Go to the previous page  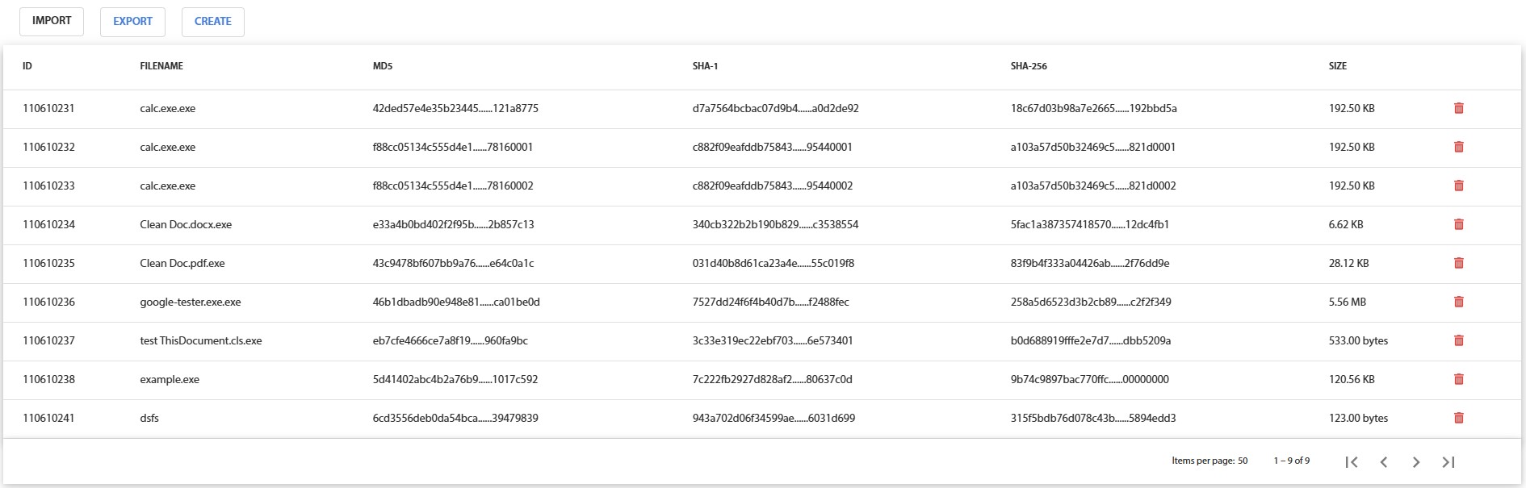click(x=1383, y=461)
